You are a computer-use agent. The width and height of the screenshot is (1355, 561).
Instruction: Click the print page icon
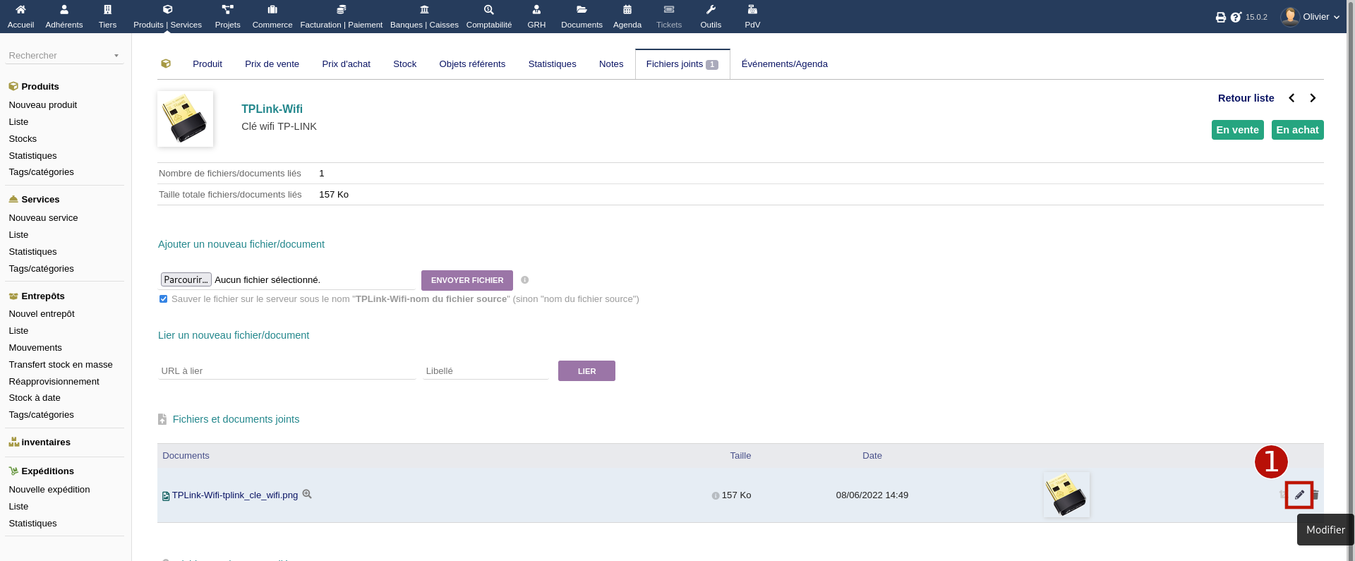click(x=1221, y=17)
